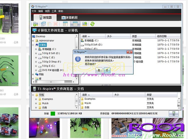Click horizontal scrollbar of computer tree
188x139 pixels.
tap(51, 82)
